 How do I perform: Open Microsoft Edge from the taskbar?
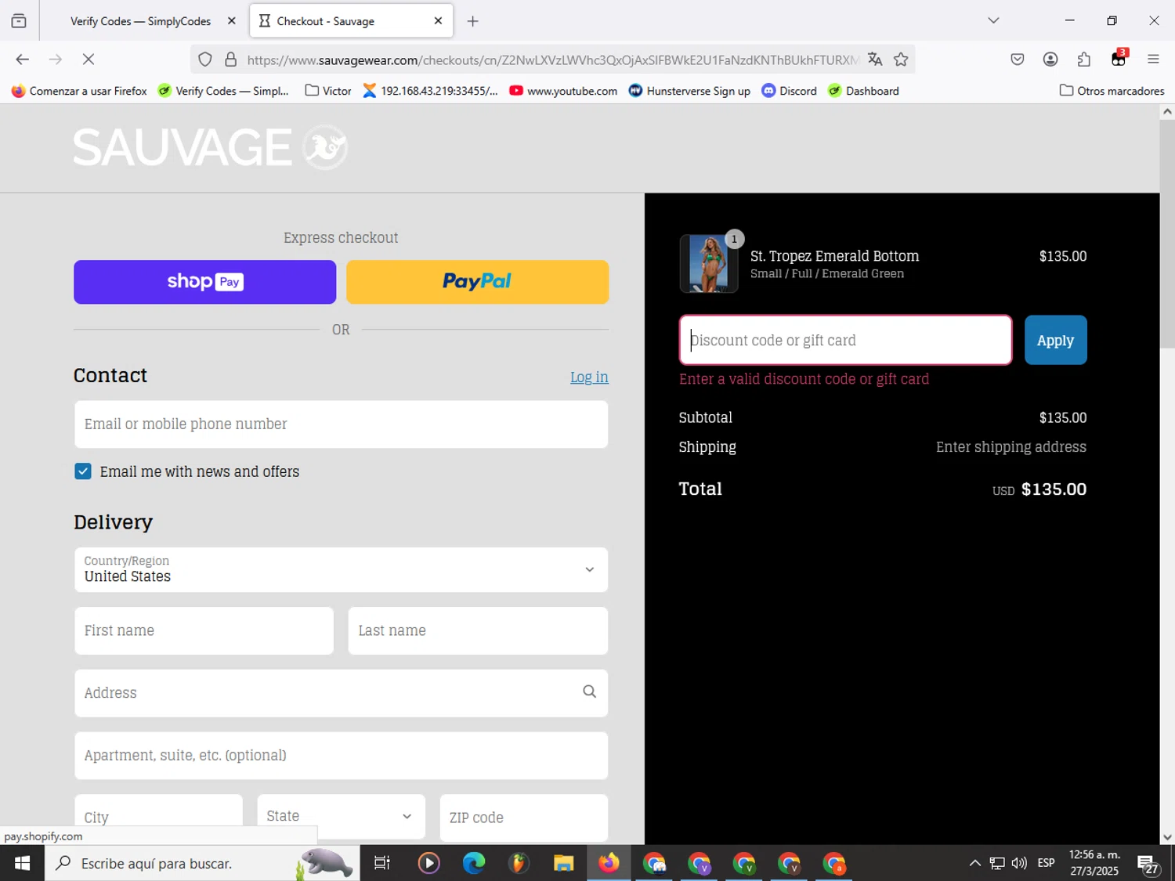[473, 863]
